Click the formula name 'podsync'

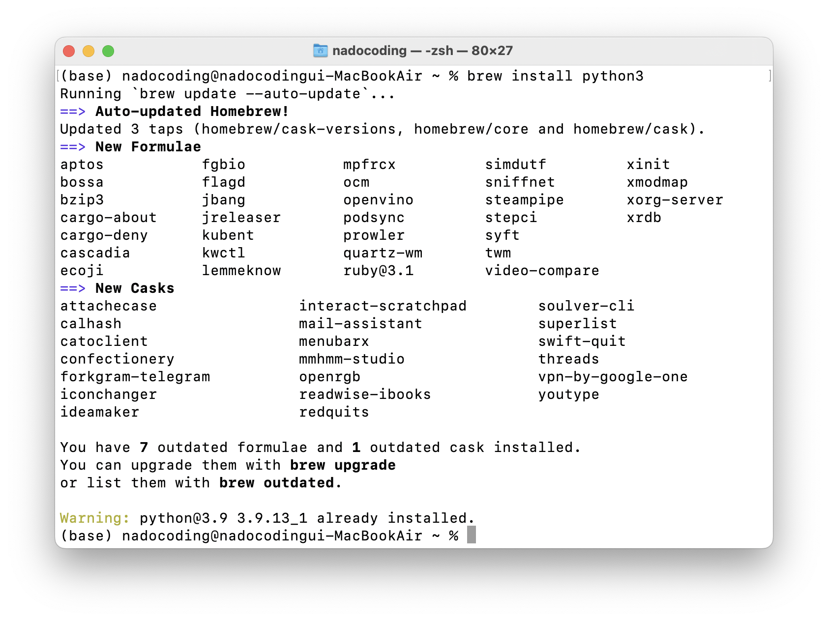374,218
